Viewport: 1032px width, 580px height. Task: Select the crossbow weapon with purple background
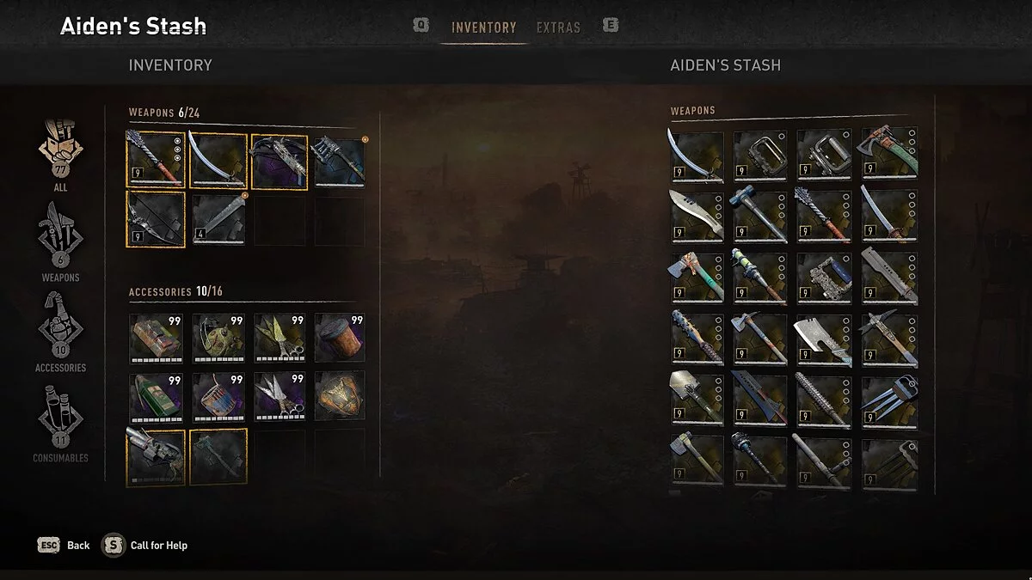[279, 159]
